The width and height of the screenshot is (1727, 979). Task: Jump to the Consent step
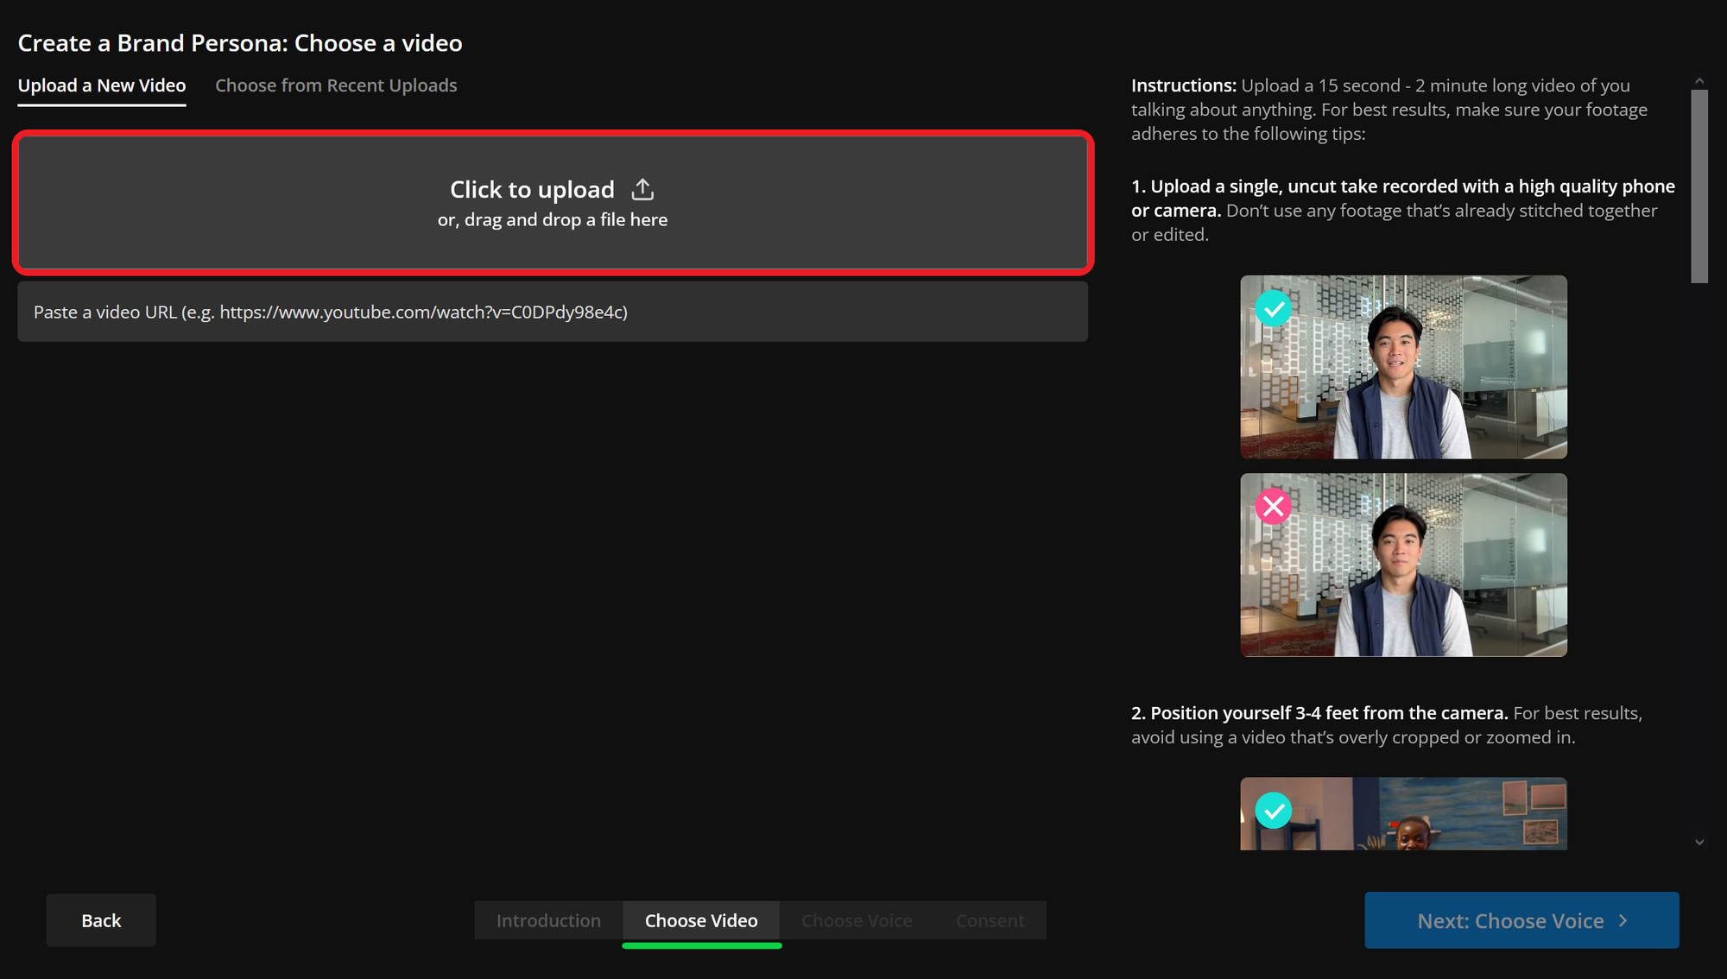pyautogui.click(x=990, y=920)
